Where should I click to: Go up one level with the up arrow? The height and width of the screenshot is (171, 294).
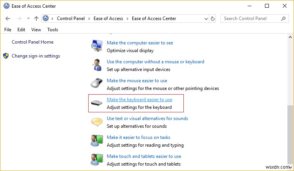[36, 19]
